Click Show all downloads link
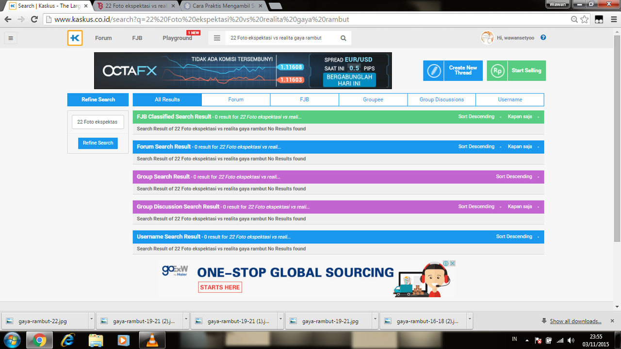The height and width of the screenshot is (349, 621). point(575,321)
